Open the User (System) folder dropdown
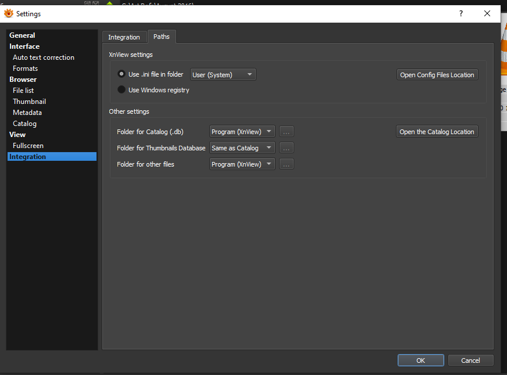 coord(223,74)
